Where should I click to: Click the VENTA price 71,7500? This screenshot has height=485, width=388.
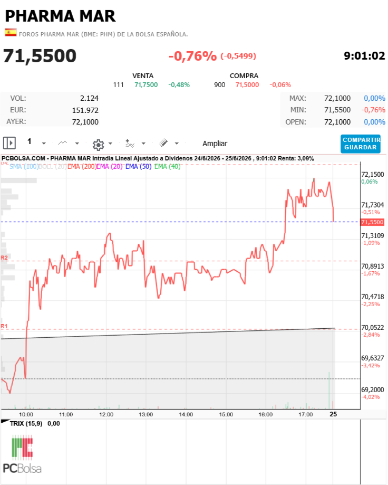[x=146, y=85]
